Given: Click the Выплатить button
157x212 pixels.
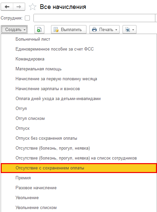Looking at the screenshot, I should (69, 29).
